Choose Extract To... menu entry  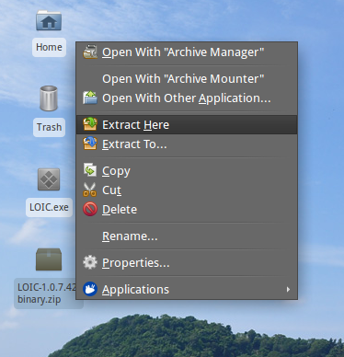click(187, 144)
